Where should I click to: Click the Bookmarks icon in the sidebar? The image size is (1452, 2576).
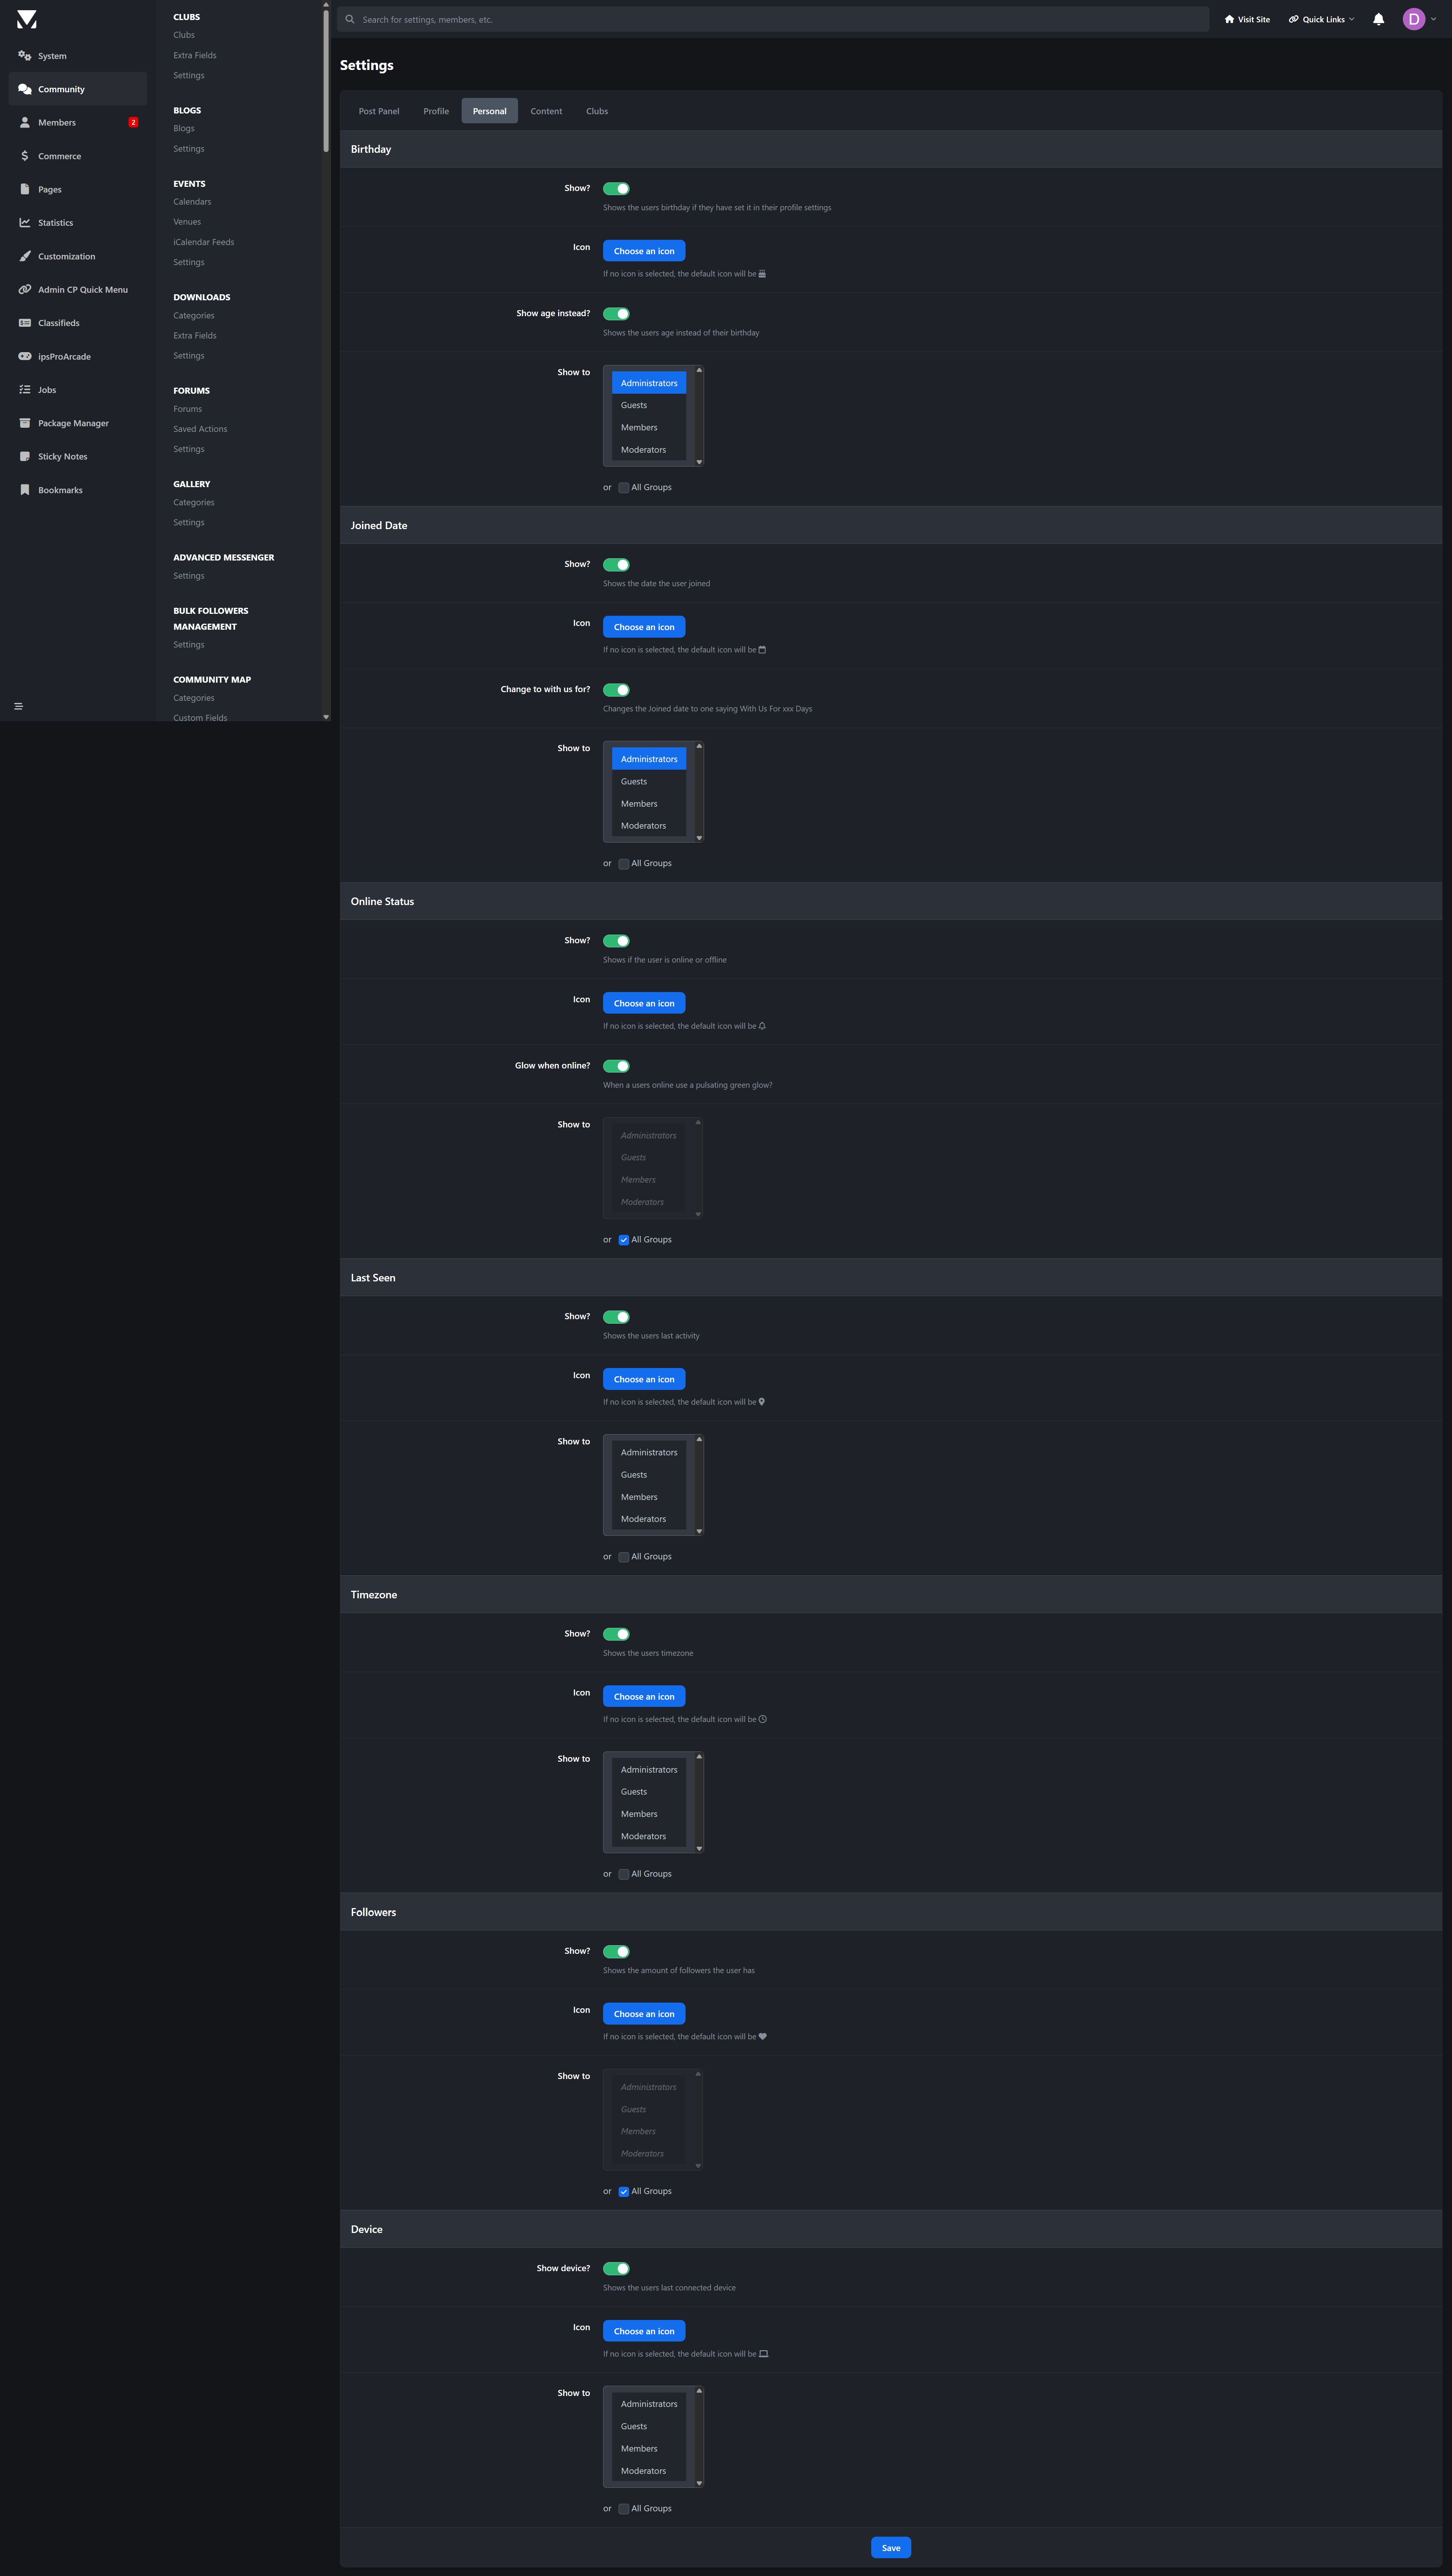click(x=25, y=490)
